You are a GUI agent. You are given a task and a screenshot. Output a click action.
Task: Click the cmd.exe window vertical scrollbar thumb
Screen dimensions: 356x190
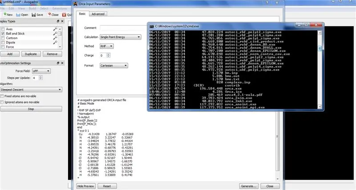320,48
